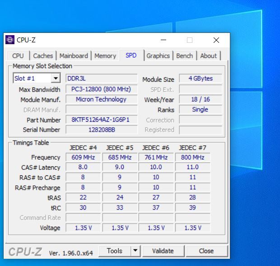Click the JEDEC #4 voltage 1.35 V cell

click(x=83, y=228)
